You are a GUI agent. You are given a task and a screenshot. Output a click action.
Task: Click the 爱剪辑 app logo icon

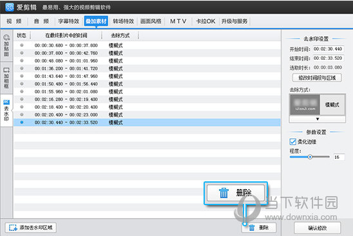pyautogui.click(x=10, y=7)
